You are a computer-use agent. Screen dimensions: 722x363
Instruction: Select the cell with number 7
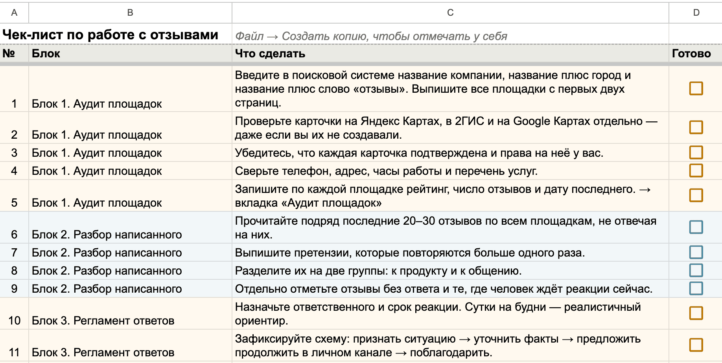pyautogui.click(x=14, y=252)
